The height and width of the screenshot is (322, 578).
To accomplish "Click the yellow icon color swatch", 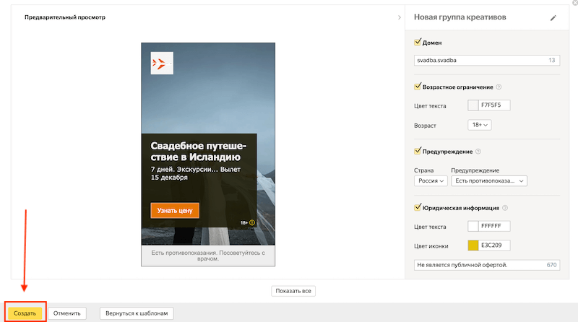I will click(473, 246).
